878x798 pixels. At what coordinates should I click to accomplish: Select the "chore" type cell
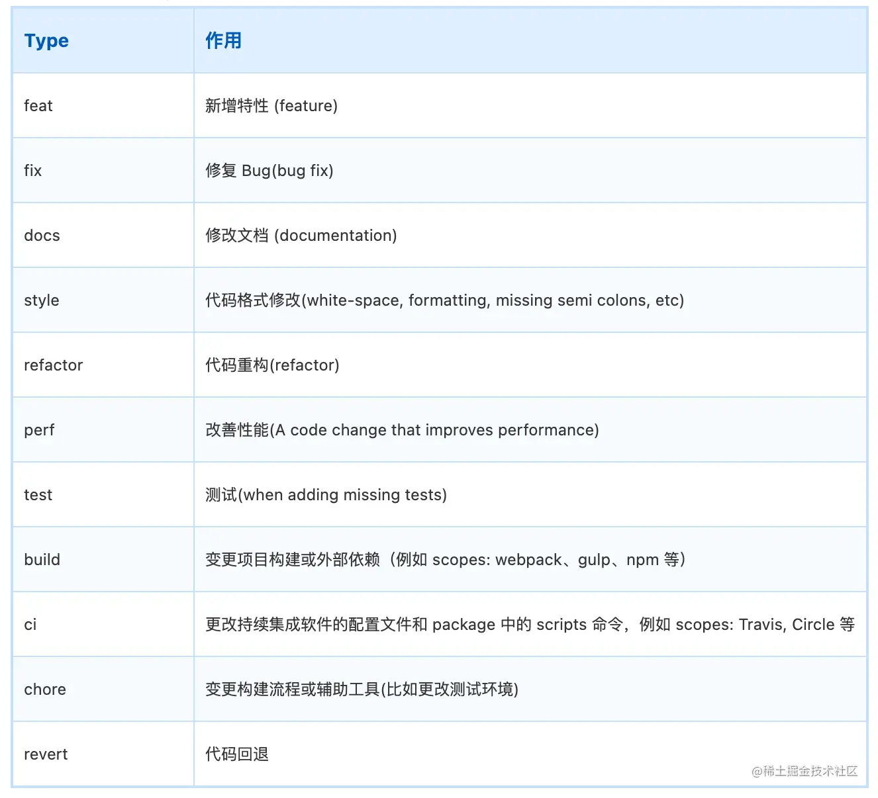pos(103,689)
